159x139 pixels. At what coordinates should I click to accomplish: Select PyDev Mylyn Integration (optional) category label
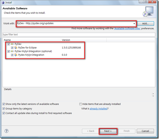click(x=33, y=51)
